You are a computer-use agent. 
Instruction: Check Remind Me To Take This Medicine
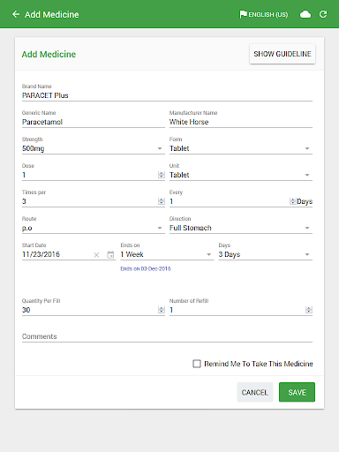click(197, 364)
